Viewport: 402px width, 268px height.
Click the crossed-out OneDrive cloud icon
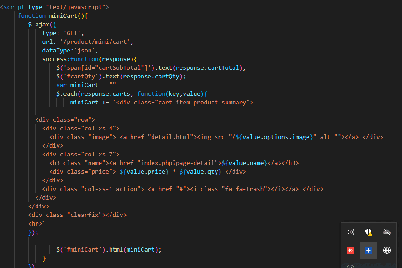tap(387, 232)
